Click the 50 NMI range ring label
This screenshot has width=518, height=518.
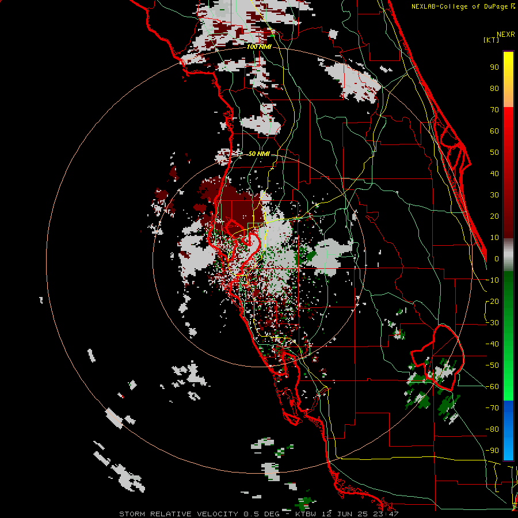coord(258,154)
